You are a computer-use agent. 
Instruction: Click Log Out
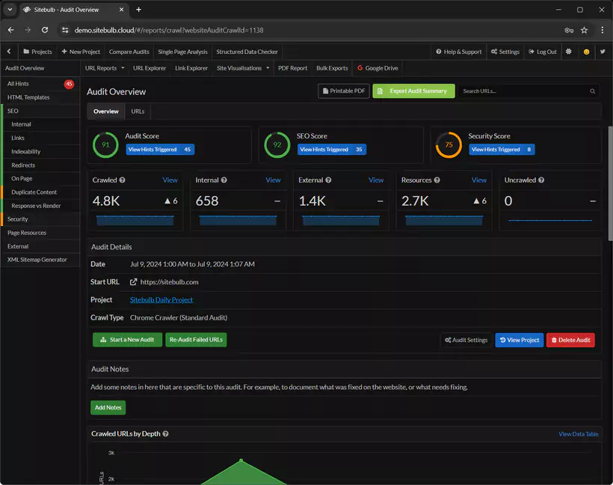[x=543, y=52]
